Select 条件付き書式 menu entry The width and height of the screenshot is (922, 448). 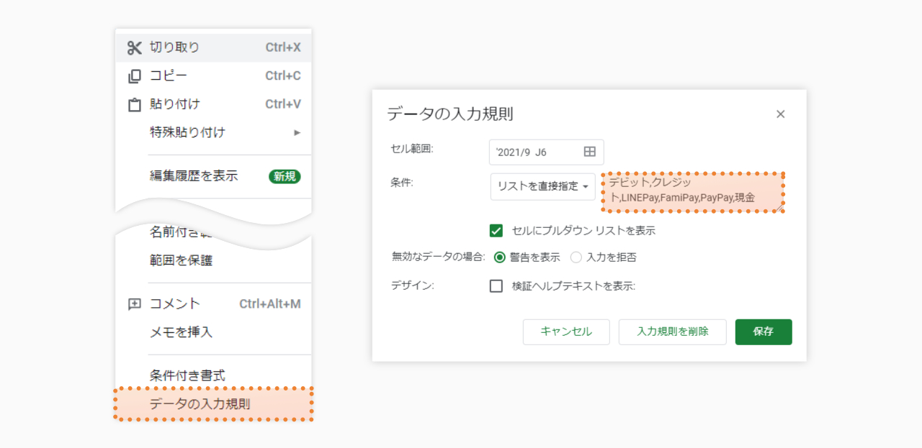(x=187, y=375)
